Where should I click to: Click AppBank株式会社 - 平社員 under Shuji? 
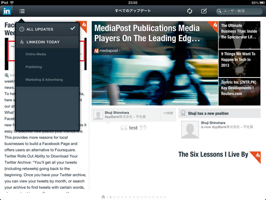tap(125, 117)
